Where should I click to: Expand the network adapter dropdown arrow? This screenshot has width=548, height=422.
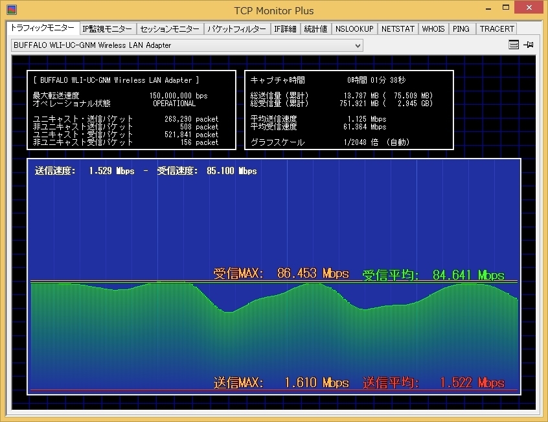click(358, 45)
